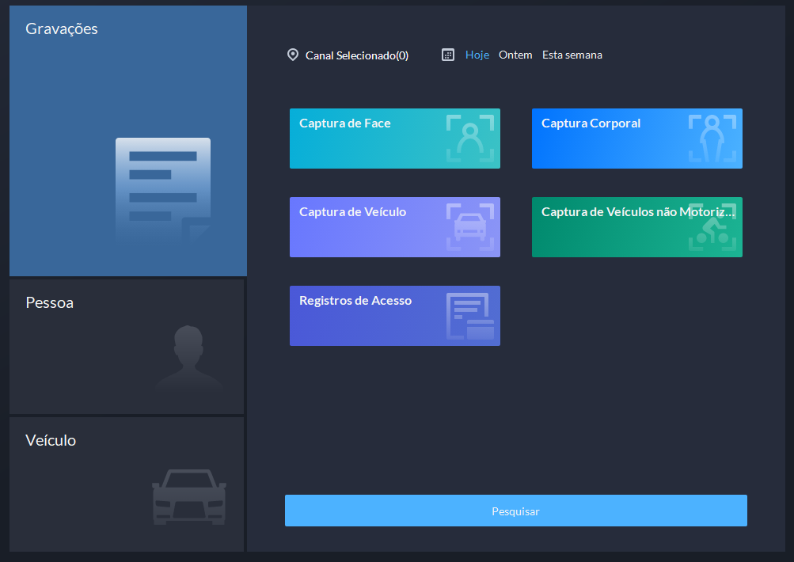794x562 pixels.
Task: Open Captura de Veículos não Motoriz... tile
Action: (637, 227)
